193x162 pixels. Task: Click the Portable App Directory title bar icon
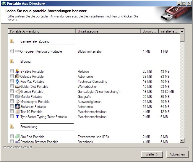(4, 4)
